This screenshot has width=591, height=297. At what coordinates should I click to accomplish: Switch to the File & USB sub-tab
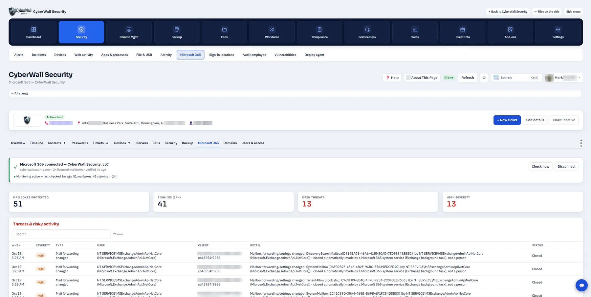(144, 55)
